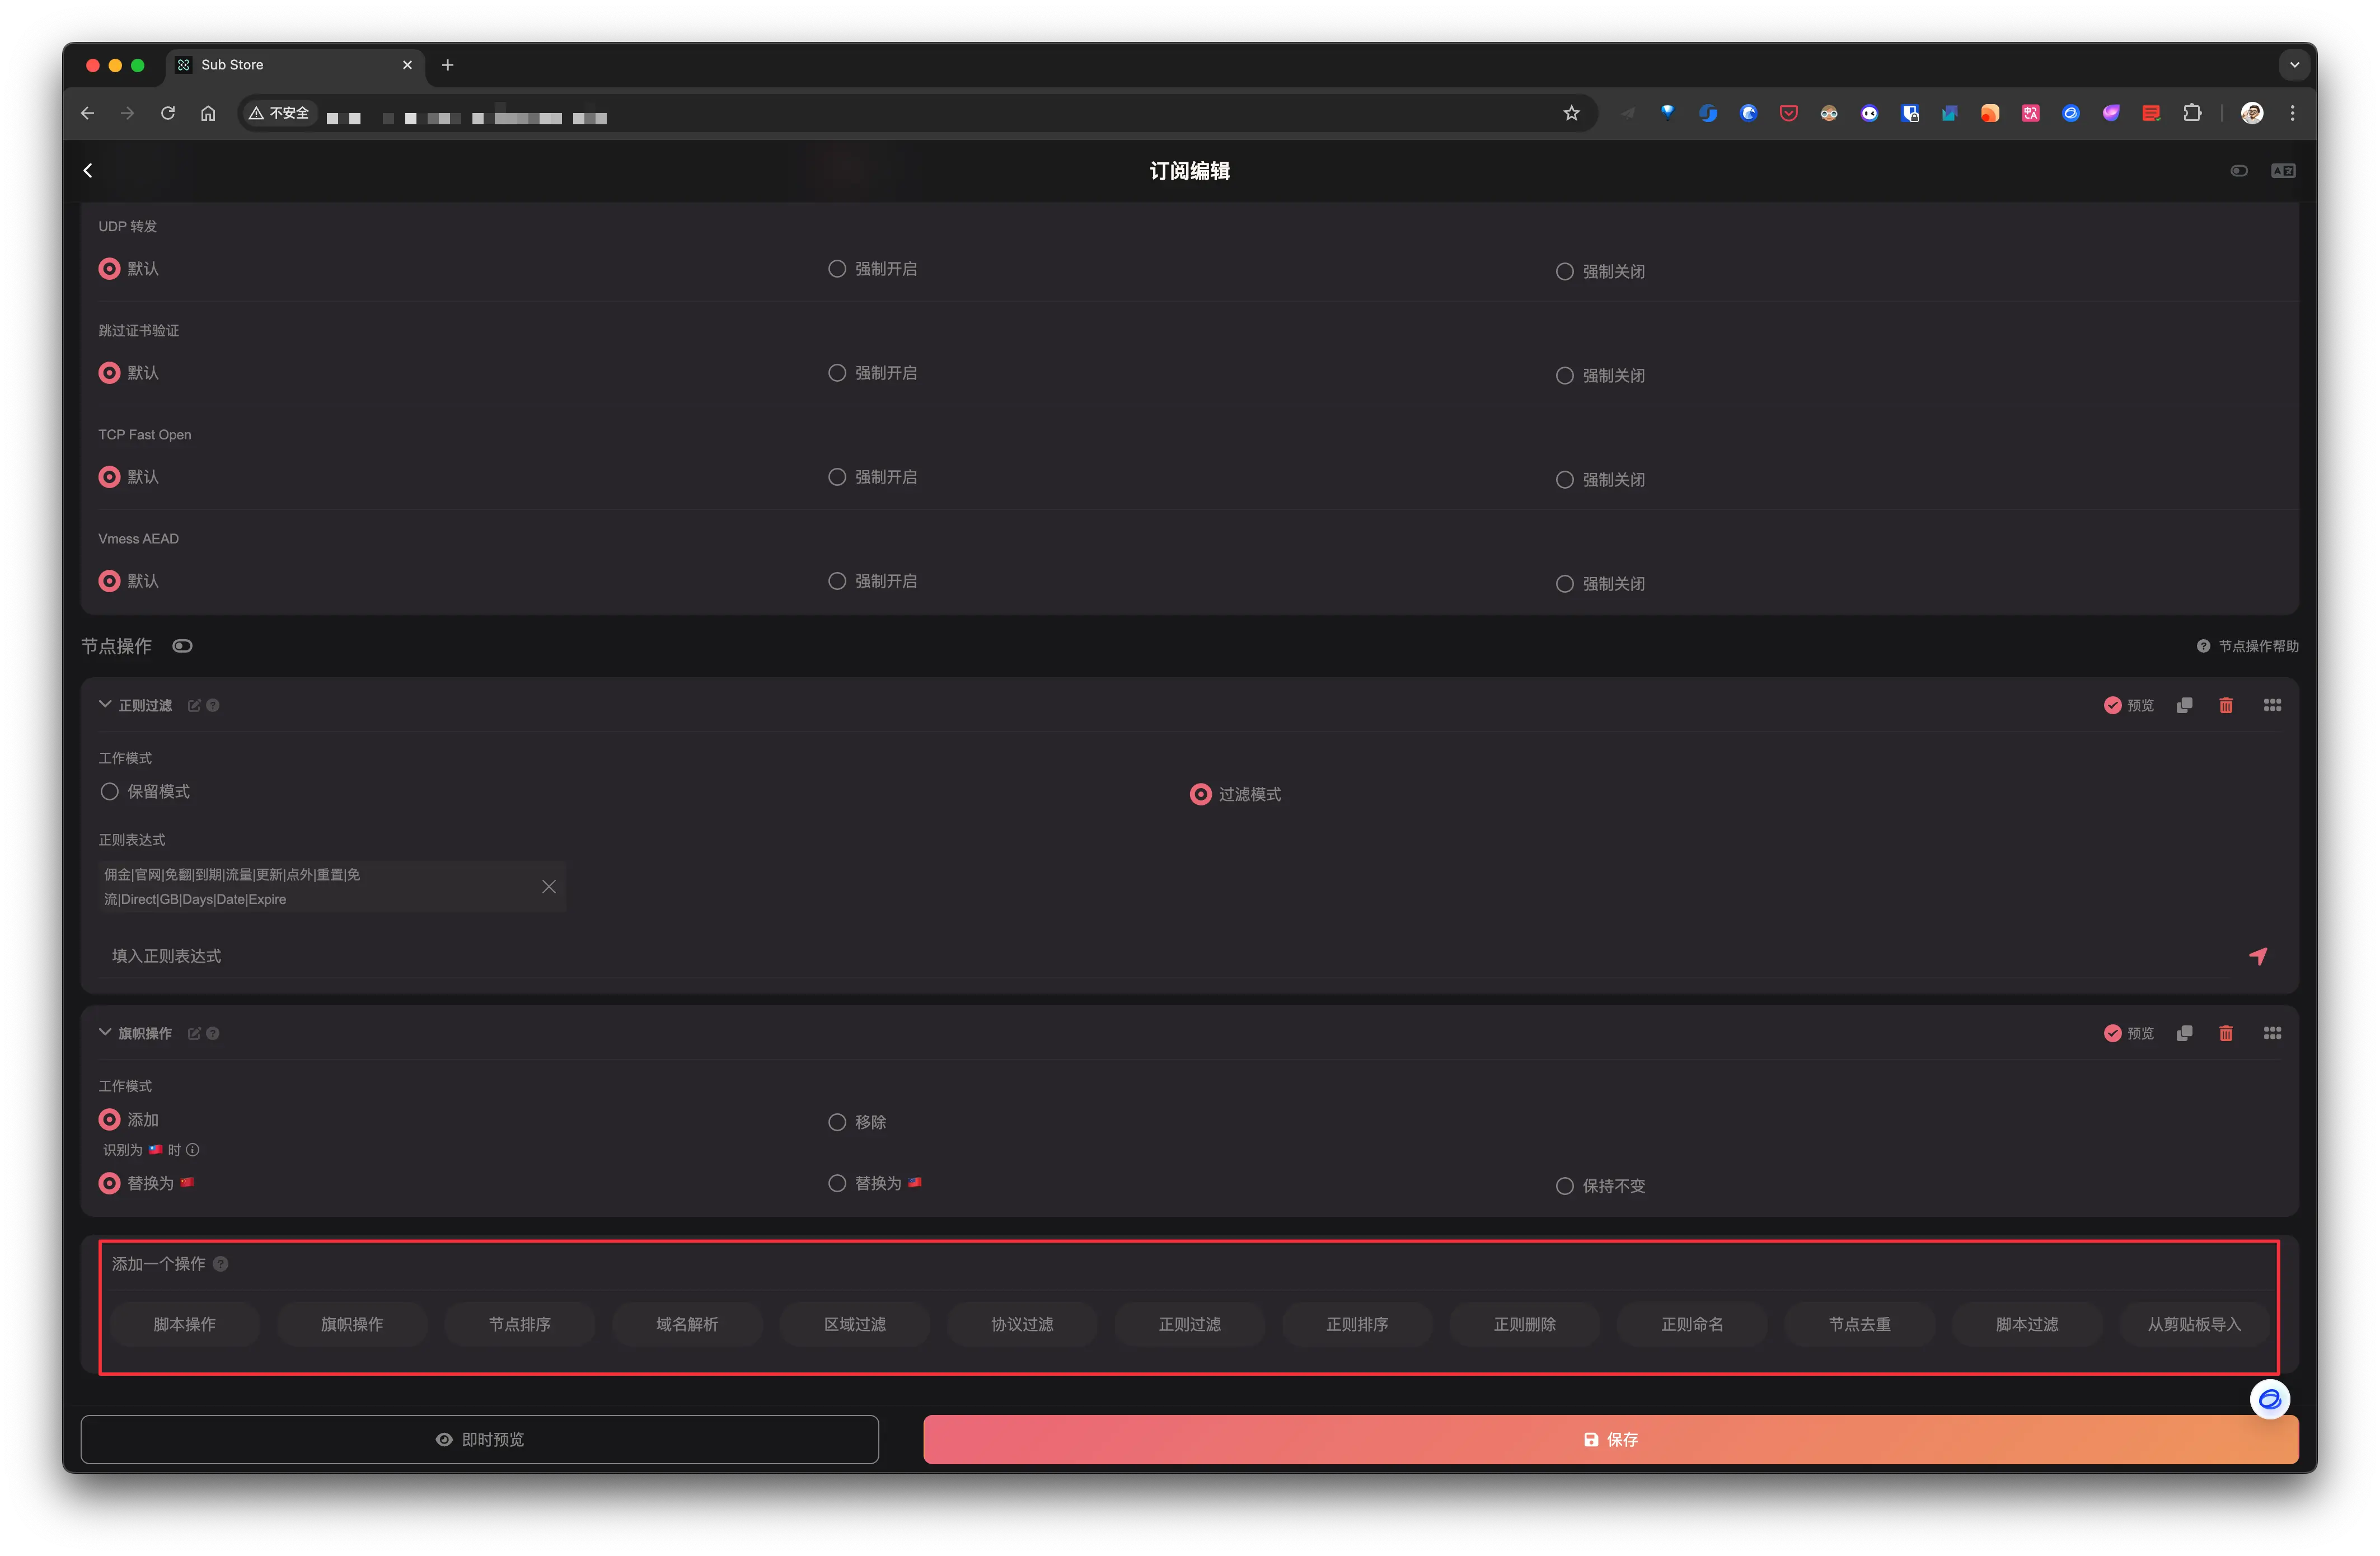Click the edit icon next to 旗帜操作
2380x1556 pixels.
click(194, 1033)
